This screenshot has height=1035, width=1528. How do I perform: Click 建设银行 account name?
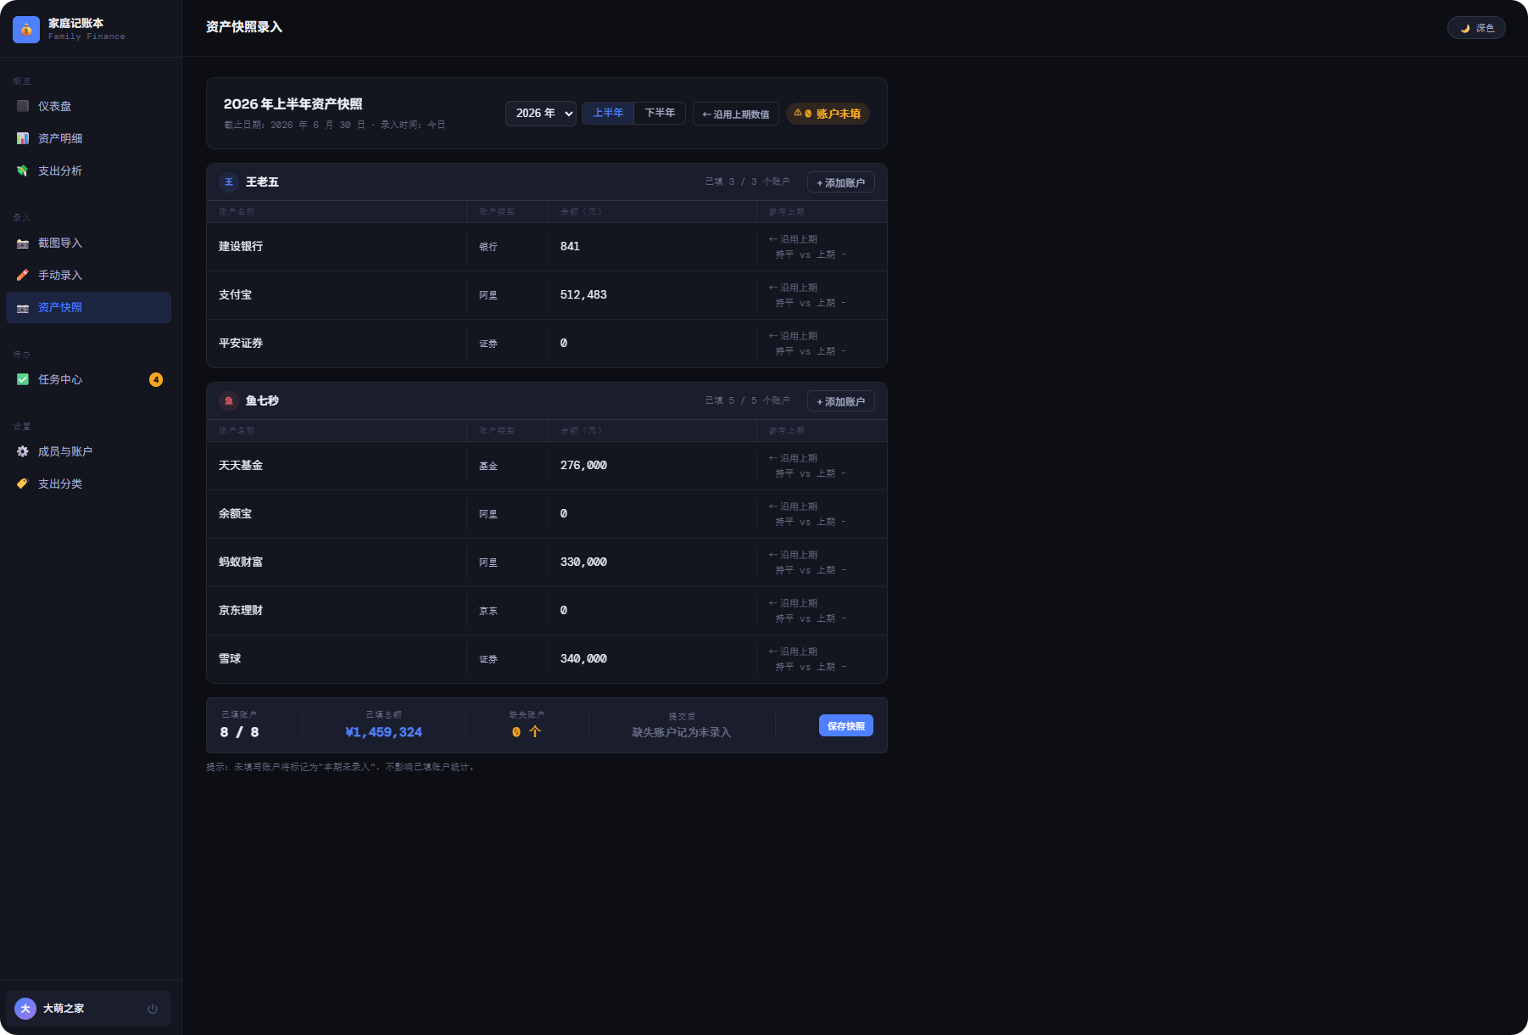point(241,247)
